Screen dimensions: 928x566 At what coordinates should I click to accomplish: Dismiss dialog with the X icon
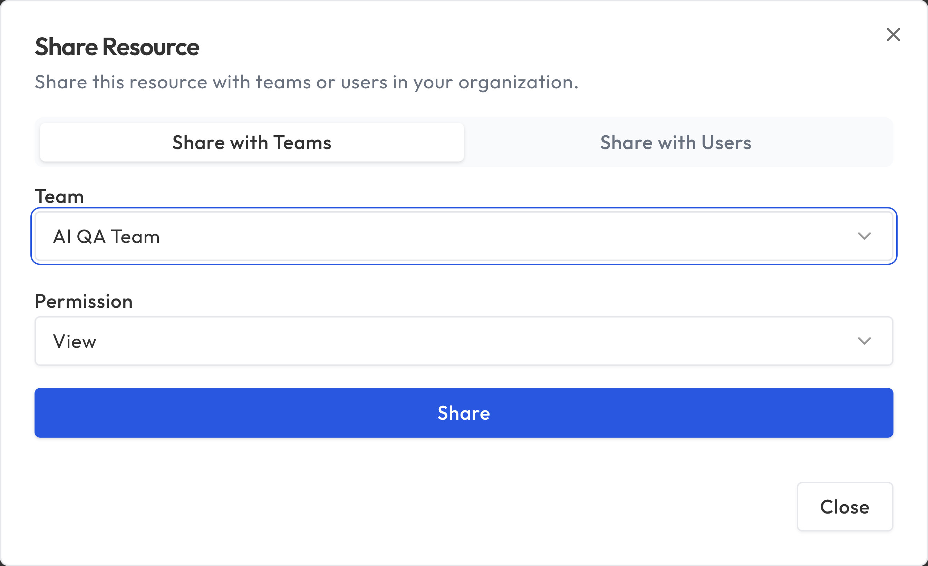click(x=893, y=35)
